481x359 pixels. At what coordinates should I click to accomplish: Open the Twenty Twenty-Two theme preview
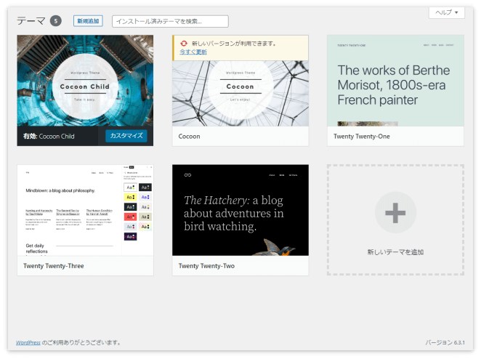coord(240,210)
